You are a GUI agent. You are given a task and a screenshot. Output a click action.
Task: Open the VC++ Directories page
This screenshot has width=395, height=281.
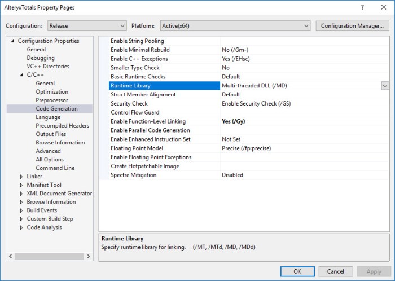[48, 66]
